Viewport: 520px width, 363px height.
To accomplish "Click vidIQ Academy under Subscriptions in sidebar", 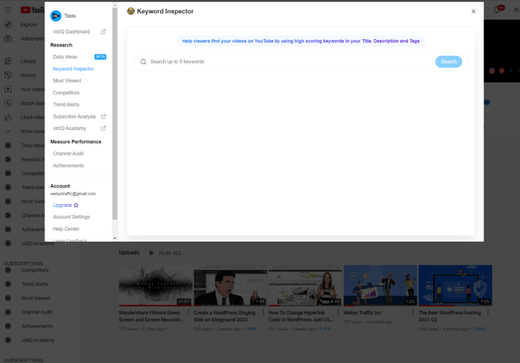I will (x=38, y=340).
